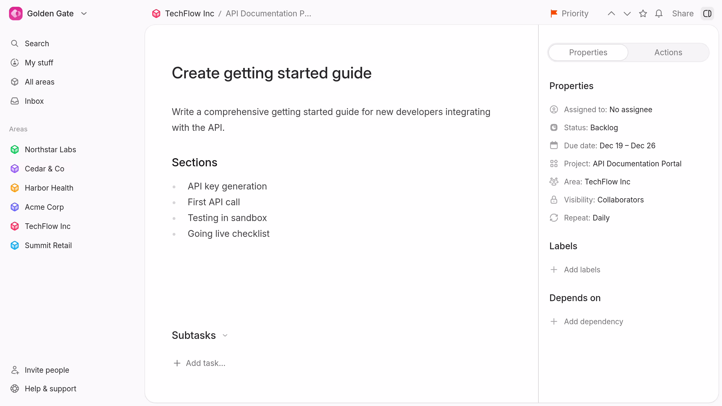Click Add dependency
Viewport: 722px width, 406px height.
pyautogui.click(x=586, y=321)
